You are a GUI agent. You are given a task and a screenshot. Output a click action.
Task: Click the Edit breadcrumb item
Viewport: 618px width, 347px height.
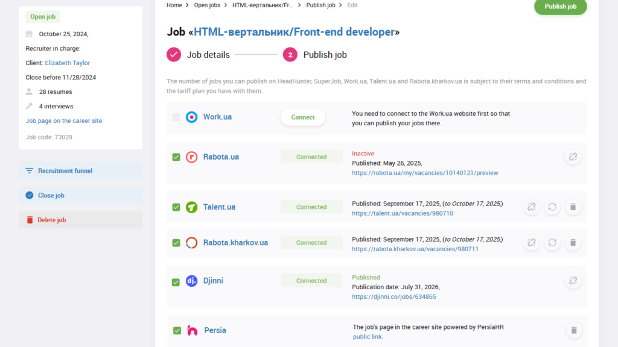click(x=352, y=5)
